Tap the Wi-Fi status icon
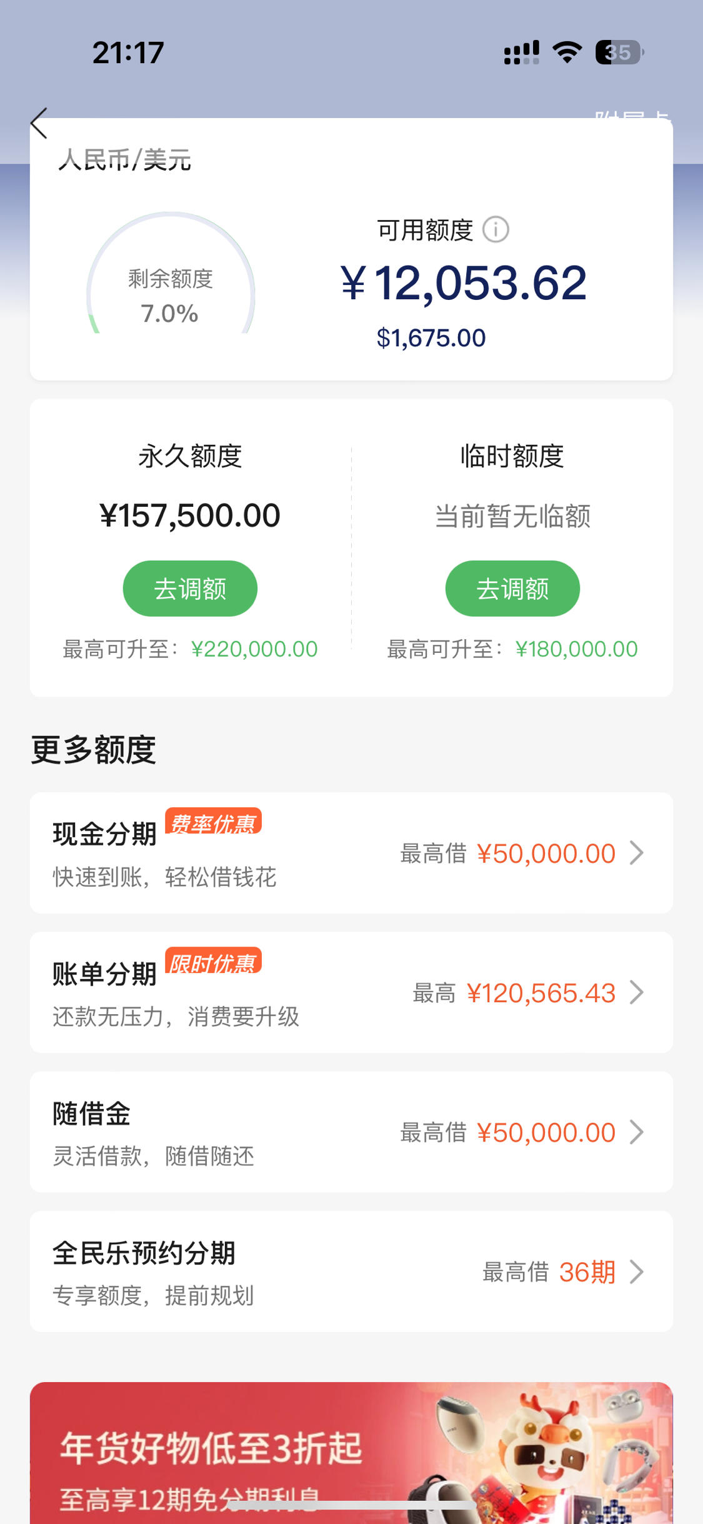Viewport: 703px width, 1524px height. (x=567, y=52)
